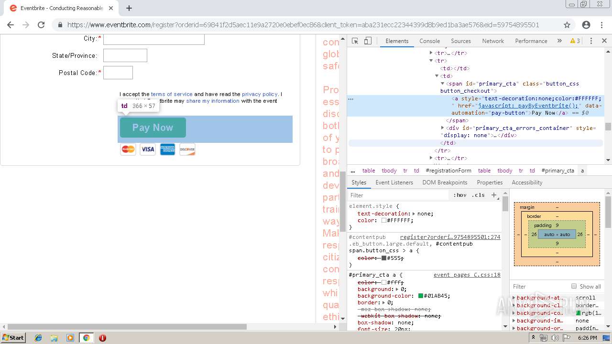Expand the background shorthand value

[397, 289]
